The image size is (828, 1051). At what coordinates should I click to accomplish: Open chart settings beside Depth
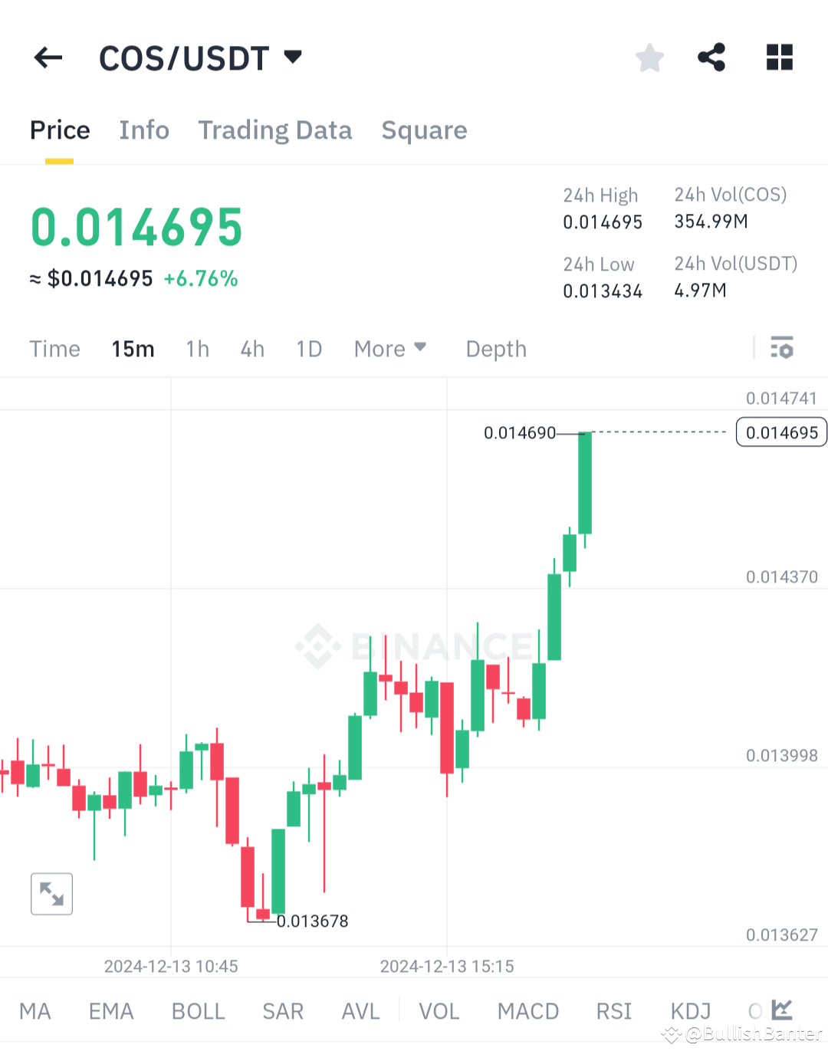pyautogui.click(x=783, y=348)
